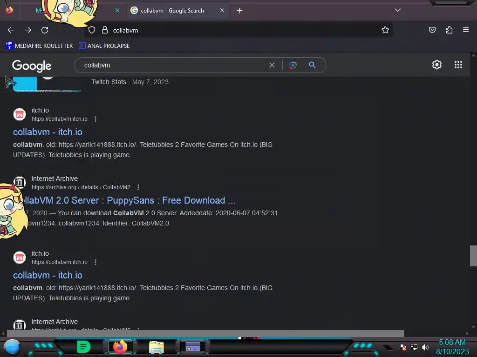Click the archive.org details CollabVM2 breadcrumb
Image resolution: width=477 pixels, height=357 pixels.
[81, 187]
